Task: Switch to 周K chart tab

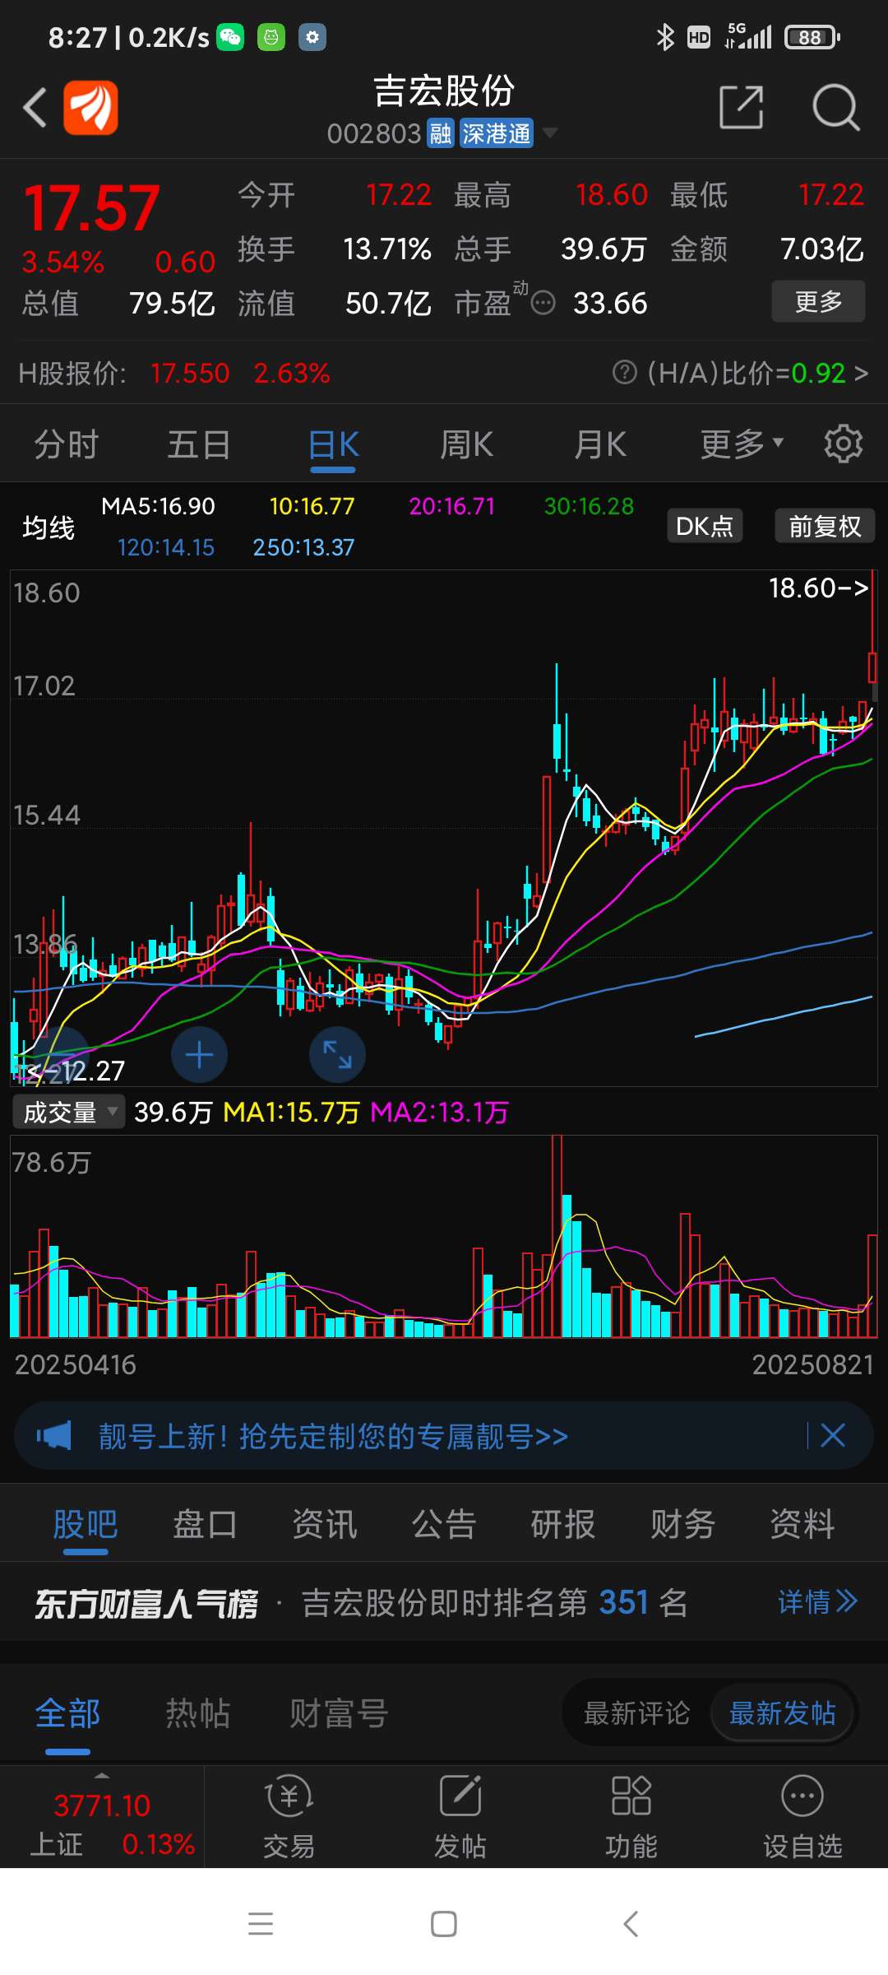Action: (x=466, y=444)
